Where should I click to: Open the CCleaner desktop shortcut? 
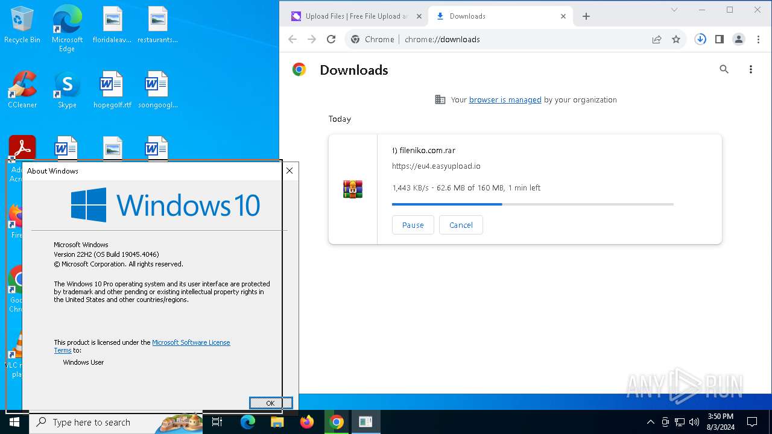tap(22, 90)
